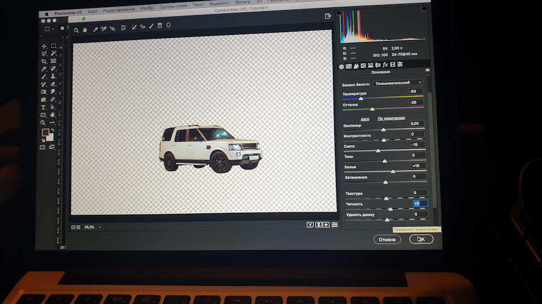The image size is (542, 304).
Task: Swap foreground and background colors
Action: click(x=52, y=130)
